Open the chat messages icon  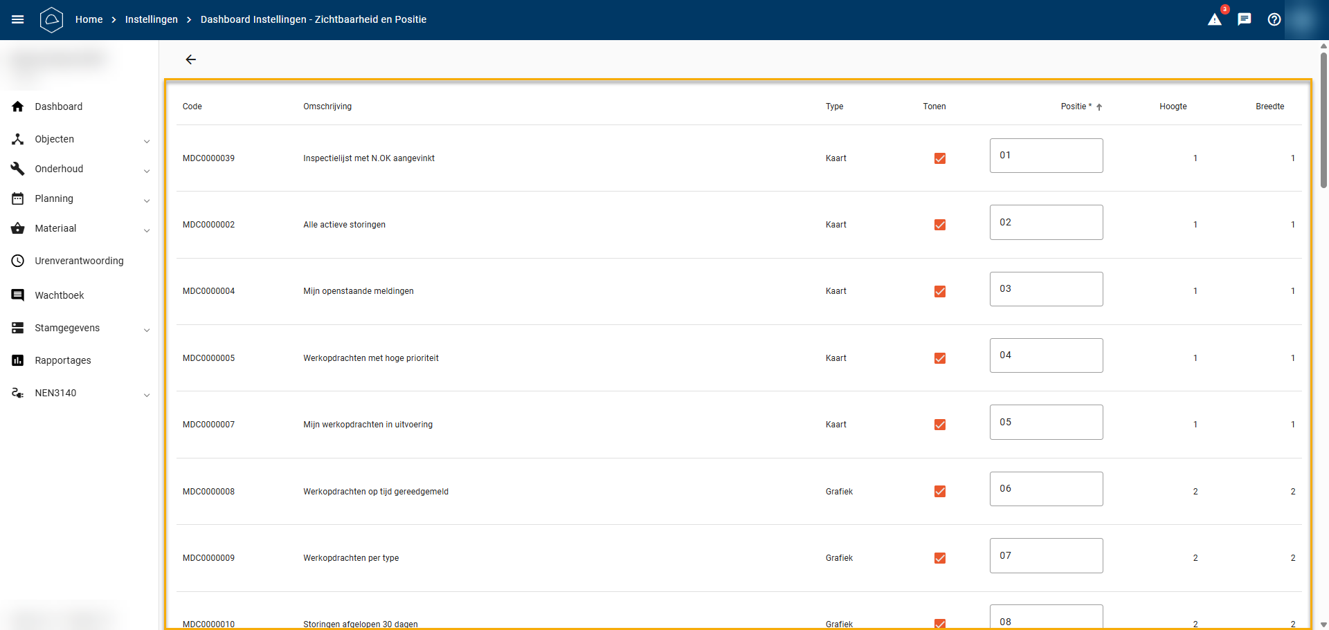tap(1245, 19)
